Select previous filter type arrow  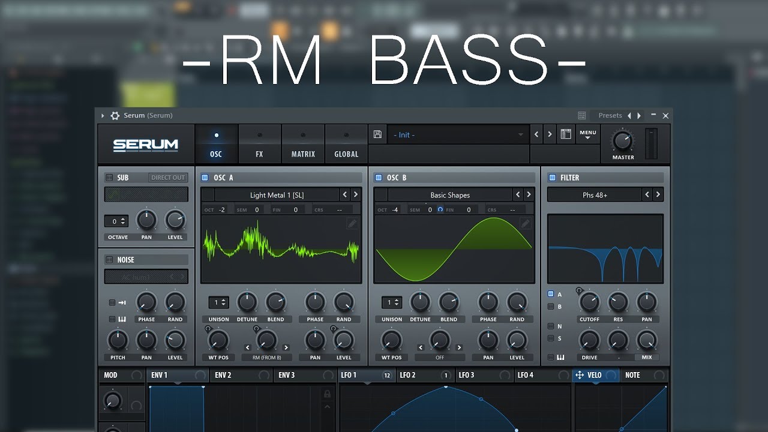647,194
